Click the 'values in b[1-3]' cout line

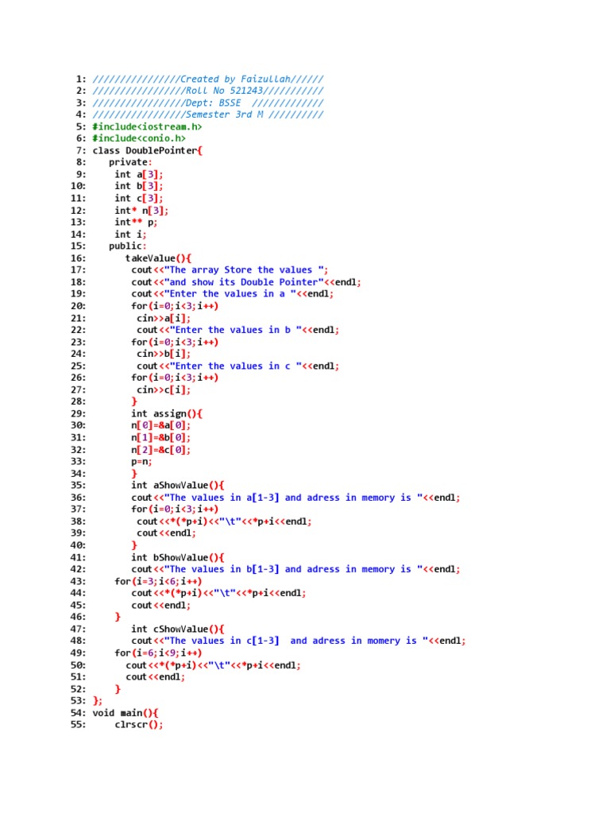(x=295, y=569)
